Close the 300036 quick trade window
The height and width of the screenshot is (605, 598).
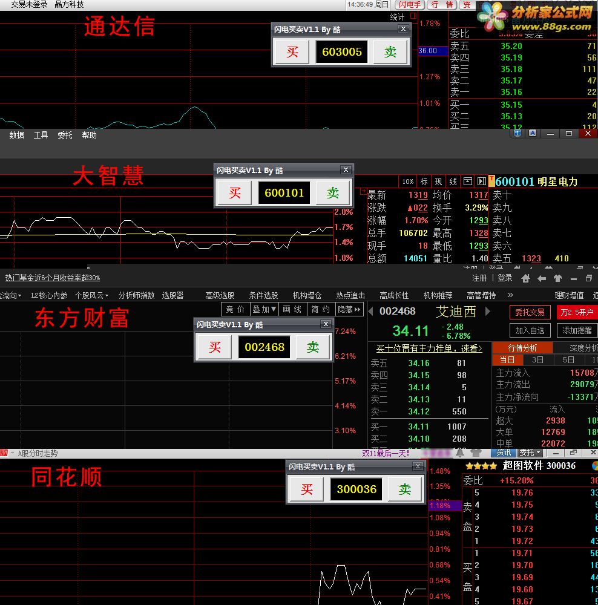[x=418, y=466]
